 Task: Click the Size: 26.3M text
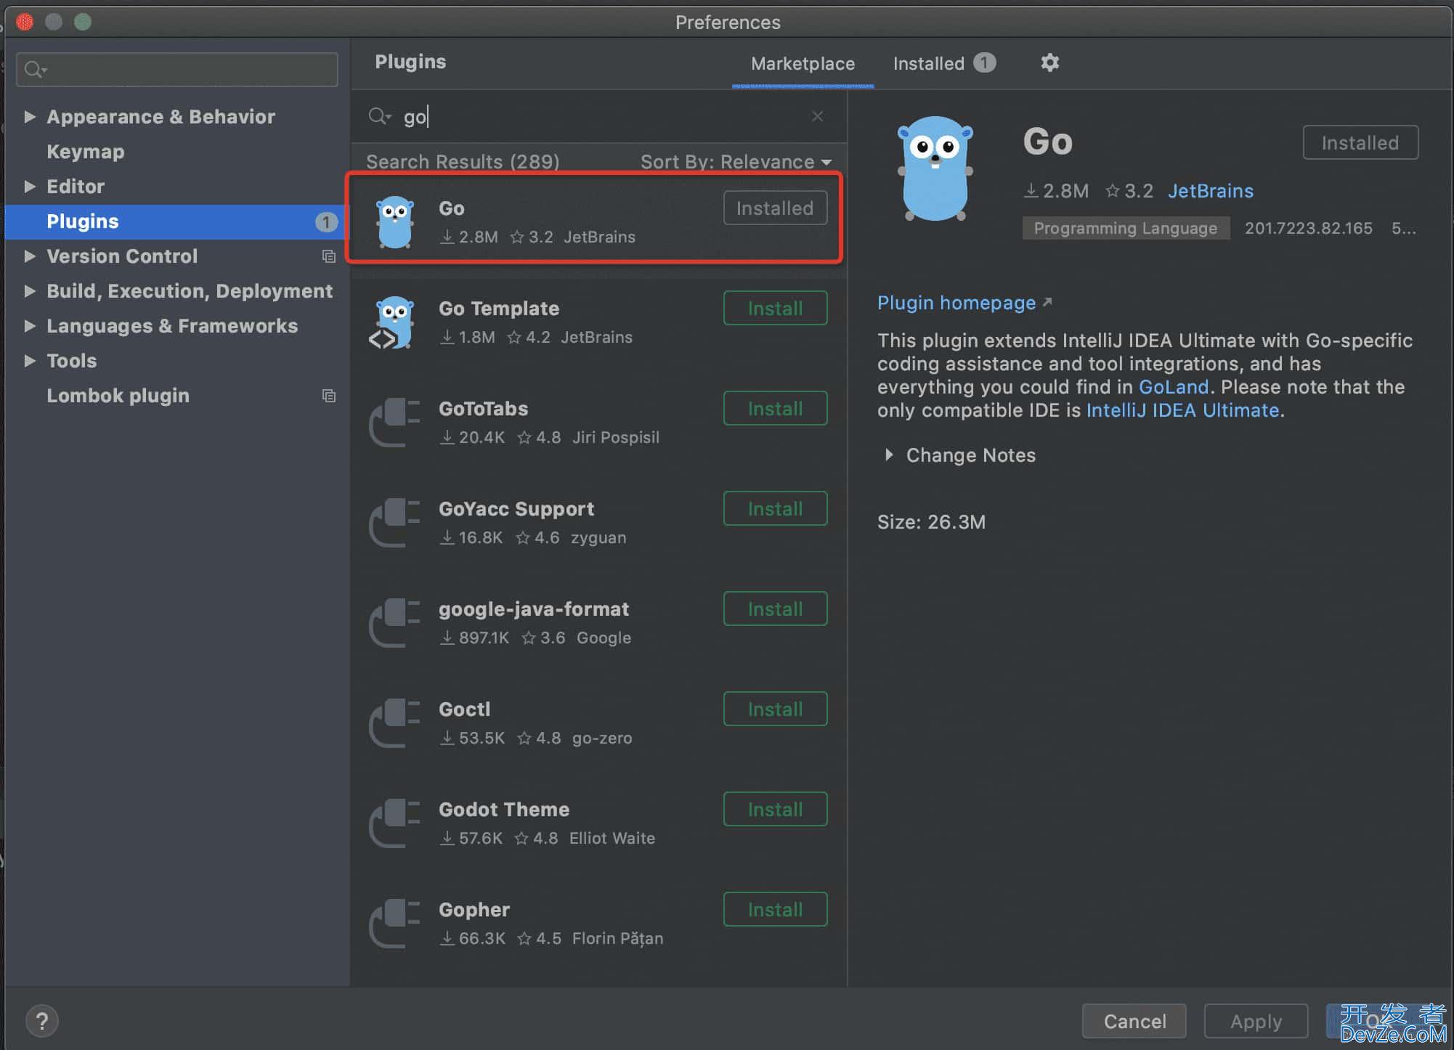pos(931,522)
